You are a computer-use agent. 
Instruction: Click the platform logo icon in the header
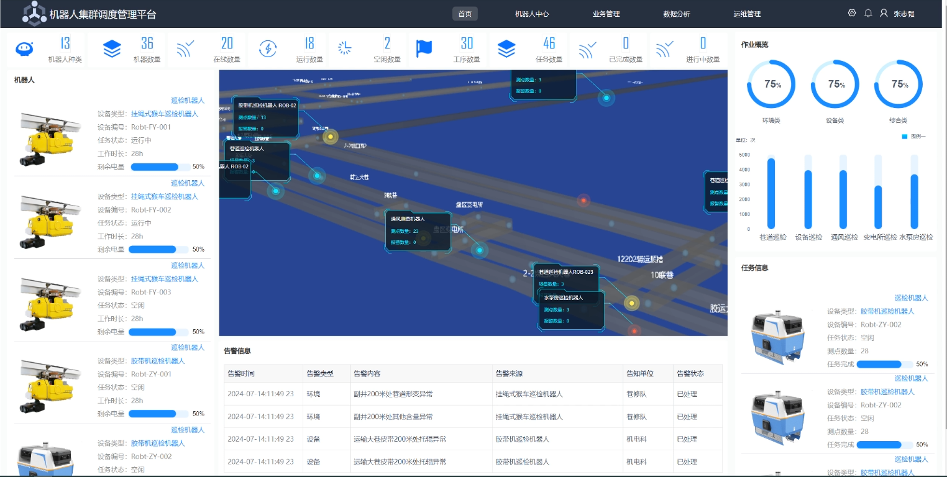34,14
